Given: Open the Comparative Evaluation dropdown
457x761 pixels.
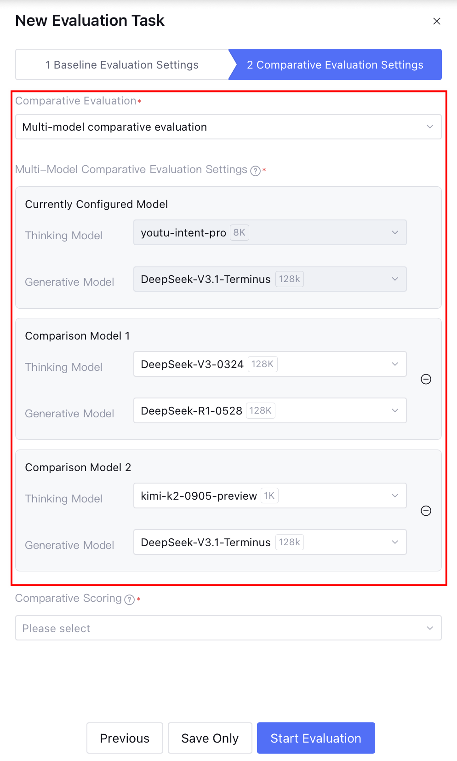Looking at the screenshot, I should pyautogui.click(x=228, y=127).
